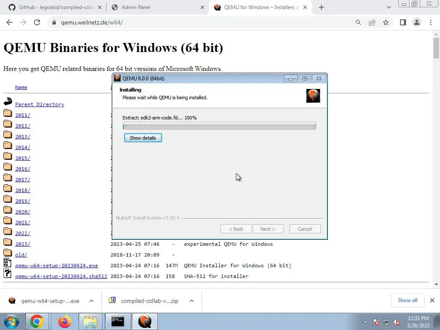Click QEMU logo in installer header

tap(313, 96)
